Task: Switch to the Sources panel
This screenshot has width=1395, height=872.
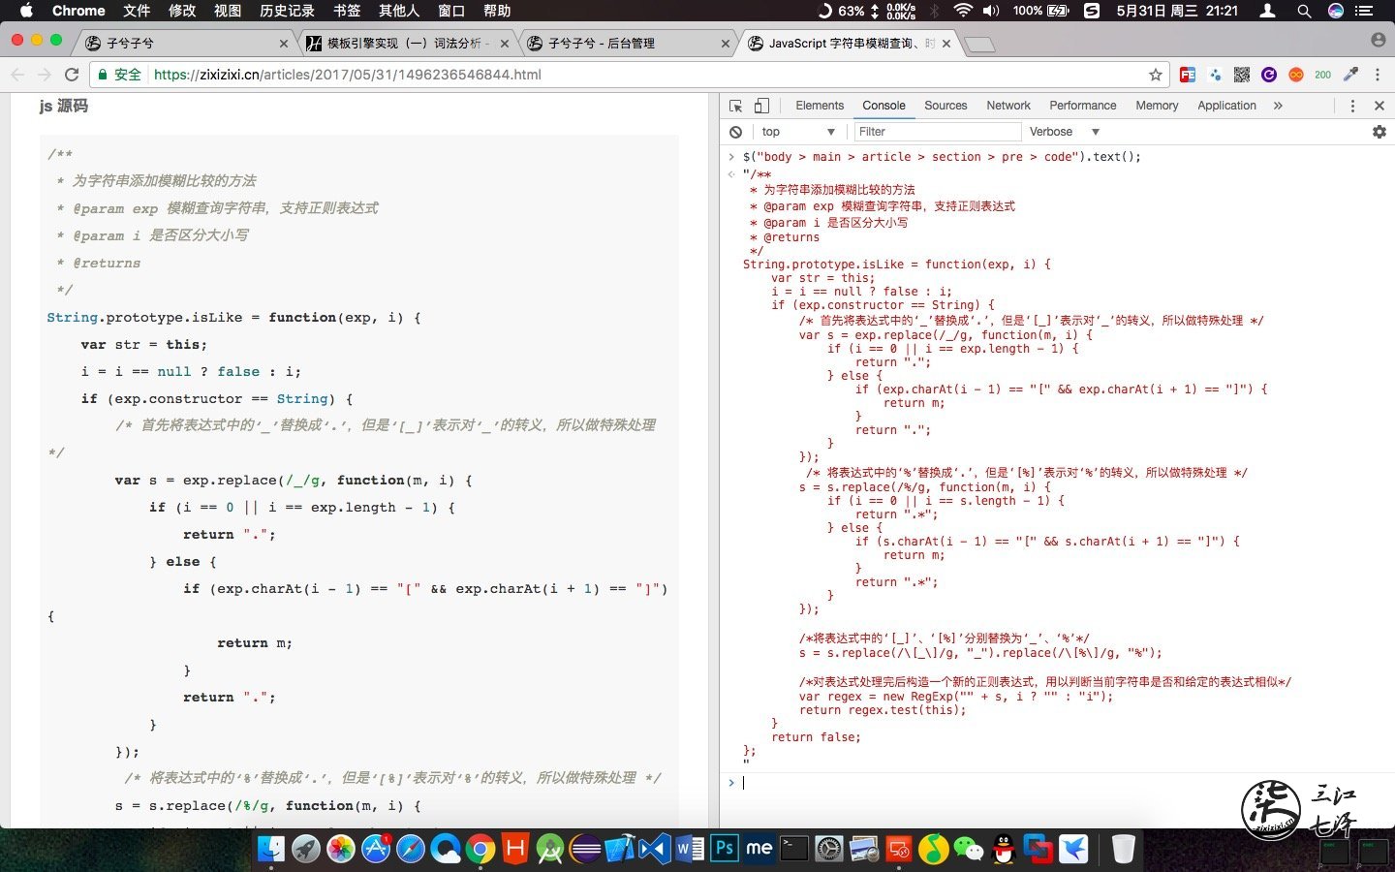Action: pos(945,106)
